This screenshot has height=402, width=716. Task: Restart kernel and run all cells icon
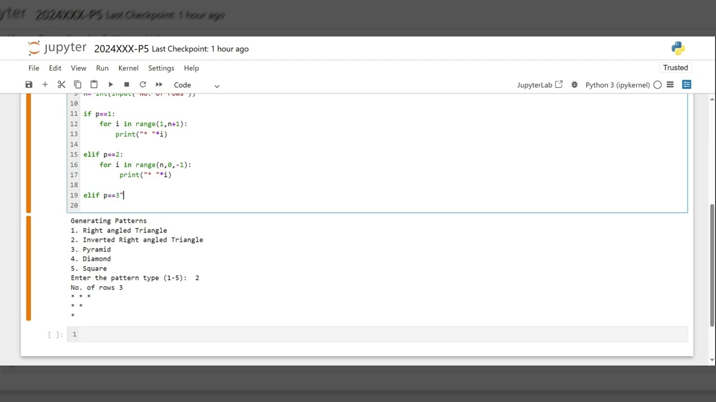159,85
